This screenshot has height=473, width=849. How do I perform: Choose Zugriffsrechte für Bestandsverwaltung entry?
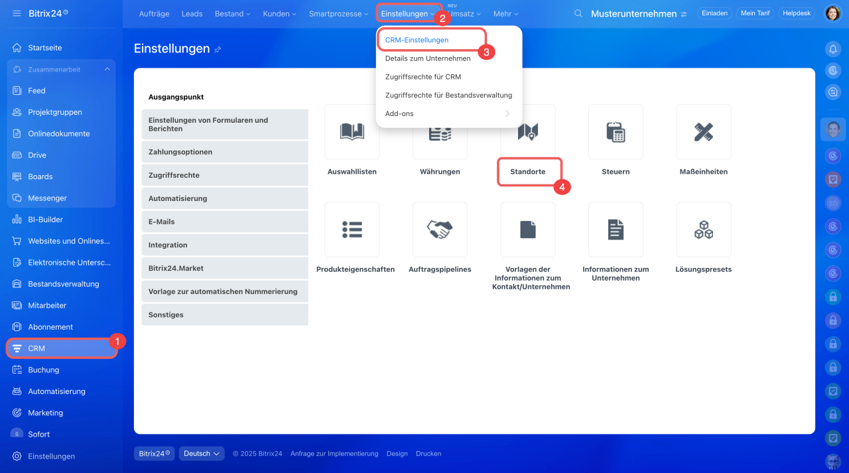[x=449, y=95]
